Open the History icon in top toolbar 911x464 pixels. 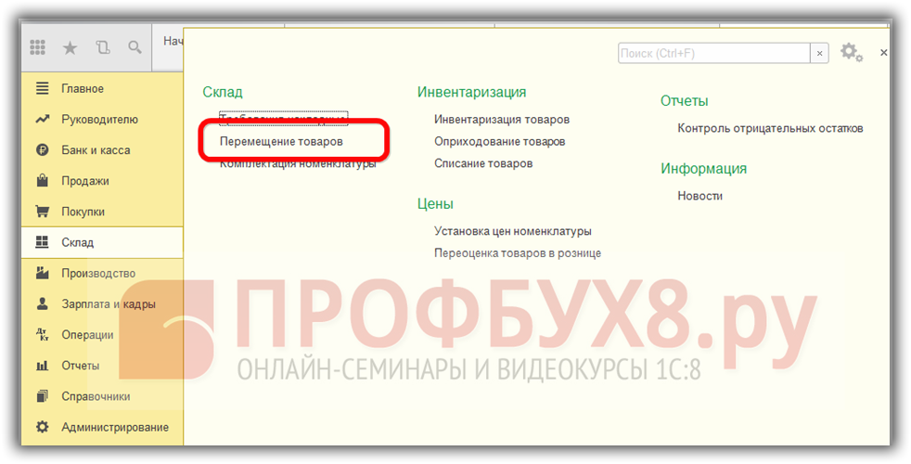pyautogui.click(x=102, y=47)
